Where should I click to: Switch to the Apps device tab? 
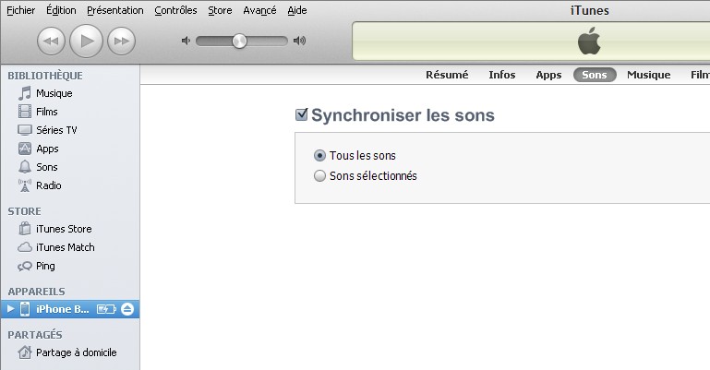click(x=548, y=75)
